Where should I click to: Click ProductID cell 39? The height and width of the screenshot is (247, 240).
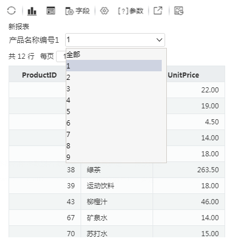45,186
